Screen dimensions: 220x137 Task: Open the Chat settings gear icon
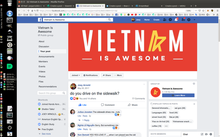tap(211, 134)
